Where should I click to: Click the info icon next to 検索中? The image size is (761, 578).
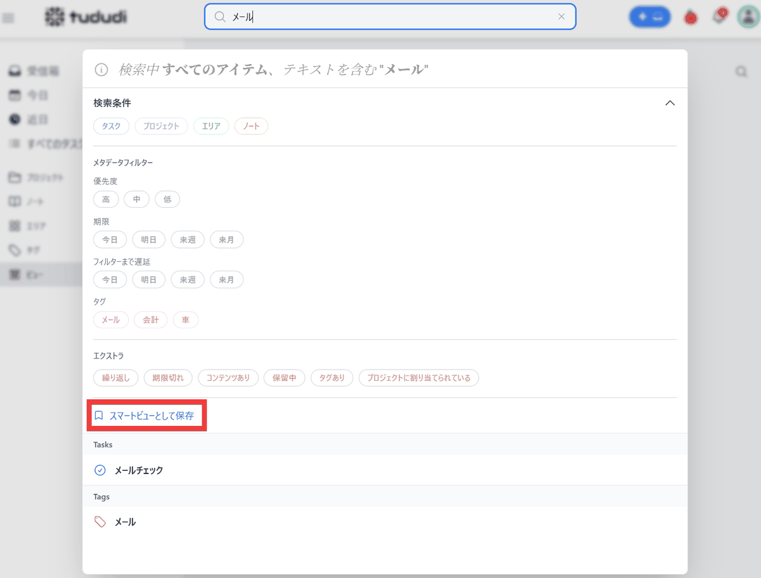[100, 70]
